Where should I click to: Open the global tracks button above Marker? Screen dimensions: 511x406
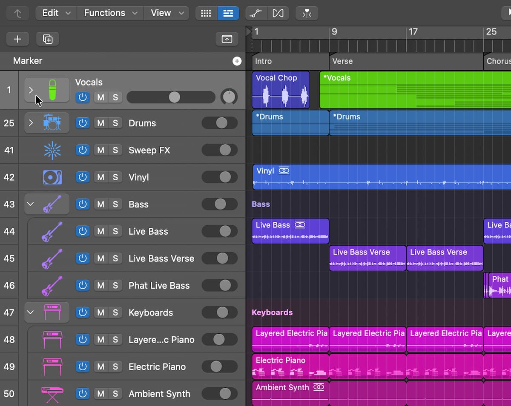(227, 39)
